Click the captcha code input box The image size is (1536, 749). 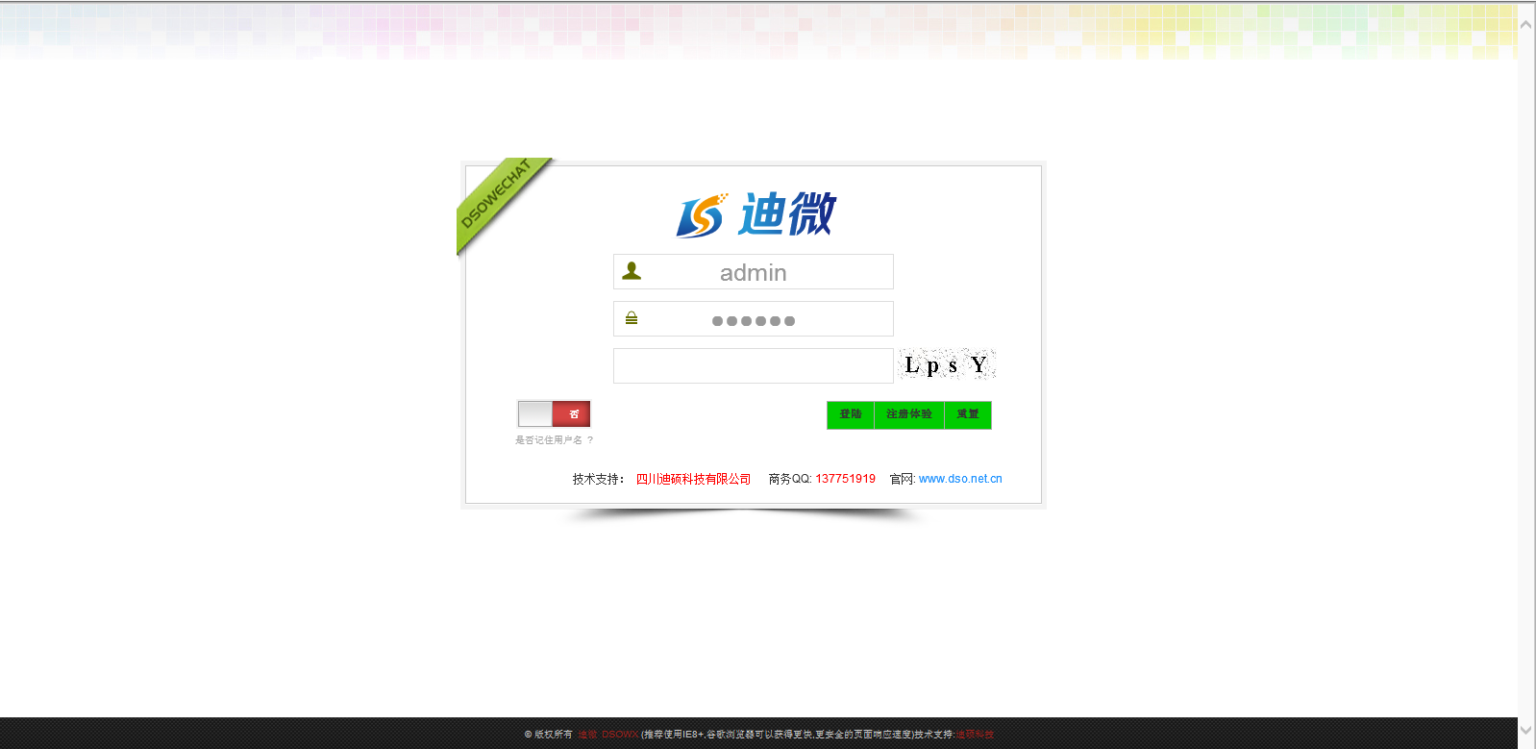pos(754,366)
